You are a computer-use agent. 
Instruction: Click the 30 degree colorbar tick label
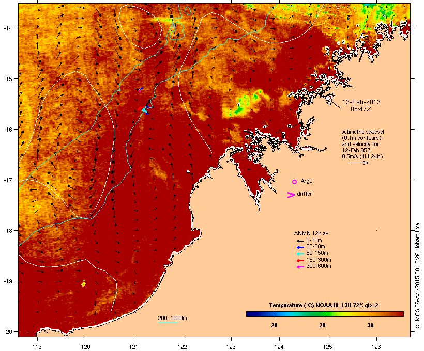click(x=370, y=325)
